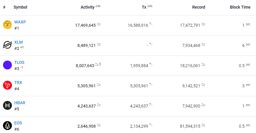Click the HBAR Hedera logo icon
Viewport: 256px width, 133px height.
7,105
